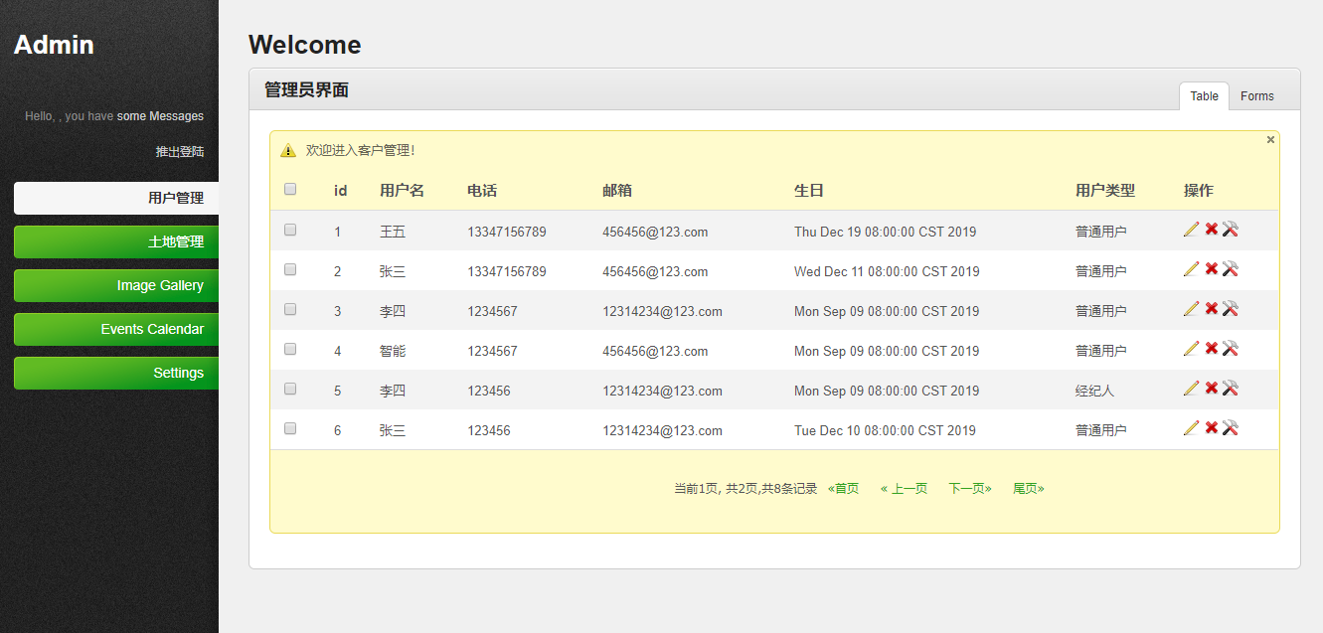Check the checkbox for user id 1
Viewport: 1323px width, 633px height.
[x=290, y=230]
